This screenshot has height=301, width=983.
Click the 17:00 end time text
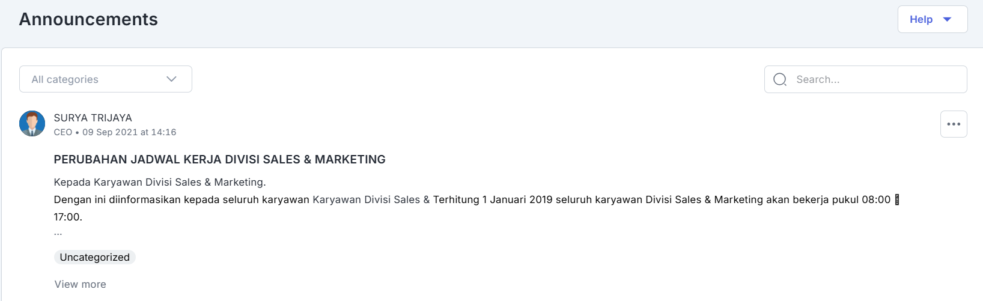(68, 217)
